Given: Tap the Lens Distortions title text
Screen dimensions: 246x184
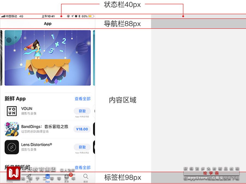Looking at the screenshot, I should [37, 144].
